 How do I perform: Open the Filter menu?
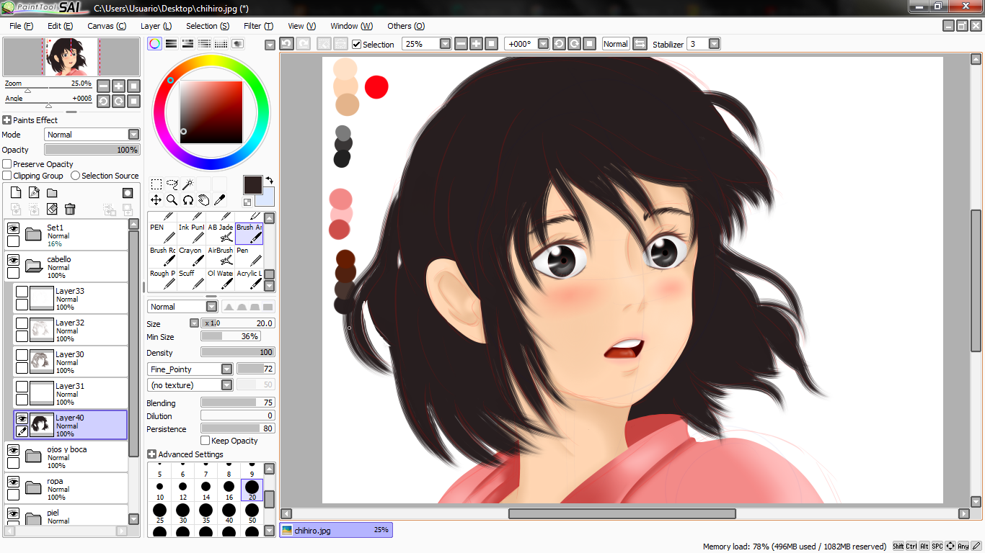(258, 26)
